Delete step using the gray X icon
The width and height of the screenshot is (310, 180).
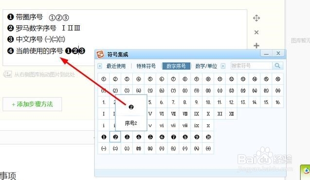pos(256,33)
